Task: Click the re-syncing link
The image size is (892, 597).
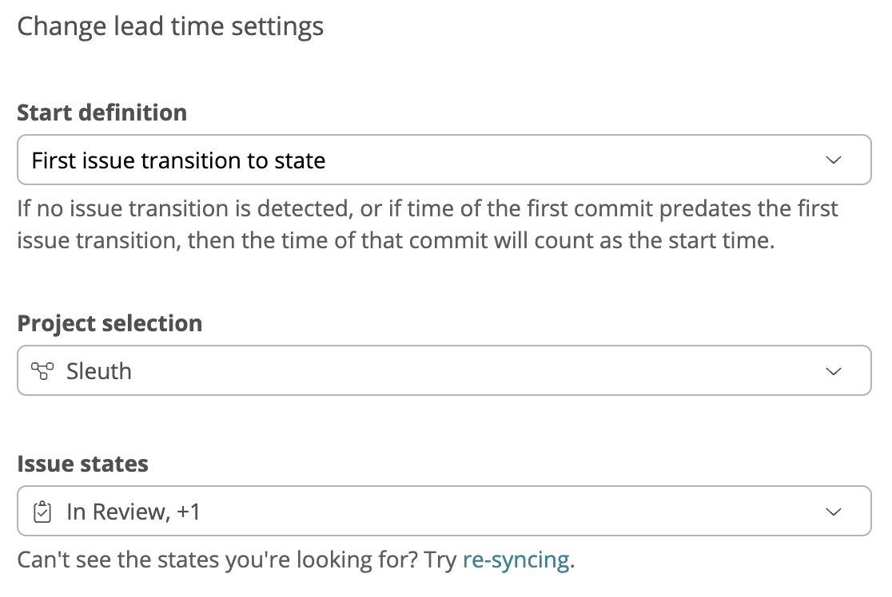Action: (516, 559)
